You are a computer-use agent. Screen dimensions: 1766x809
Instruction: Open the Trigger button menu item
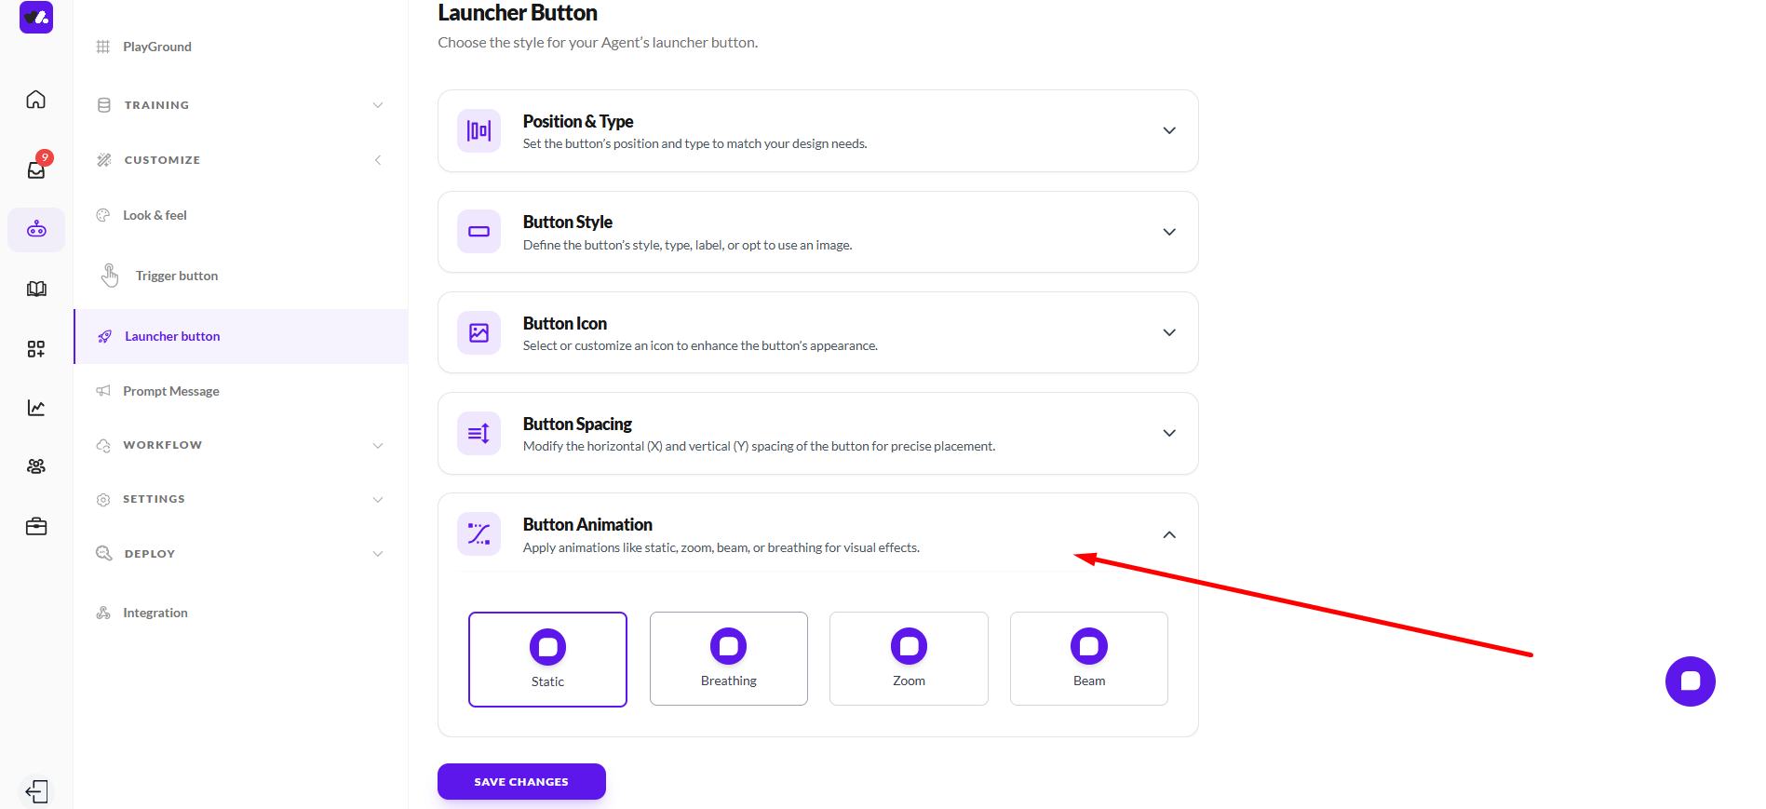click(x=177, y=276)
